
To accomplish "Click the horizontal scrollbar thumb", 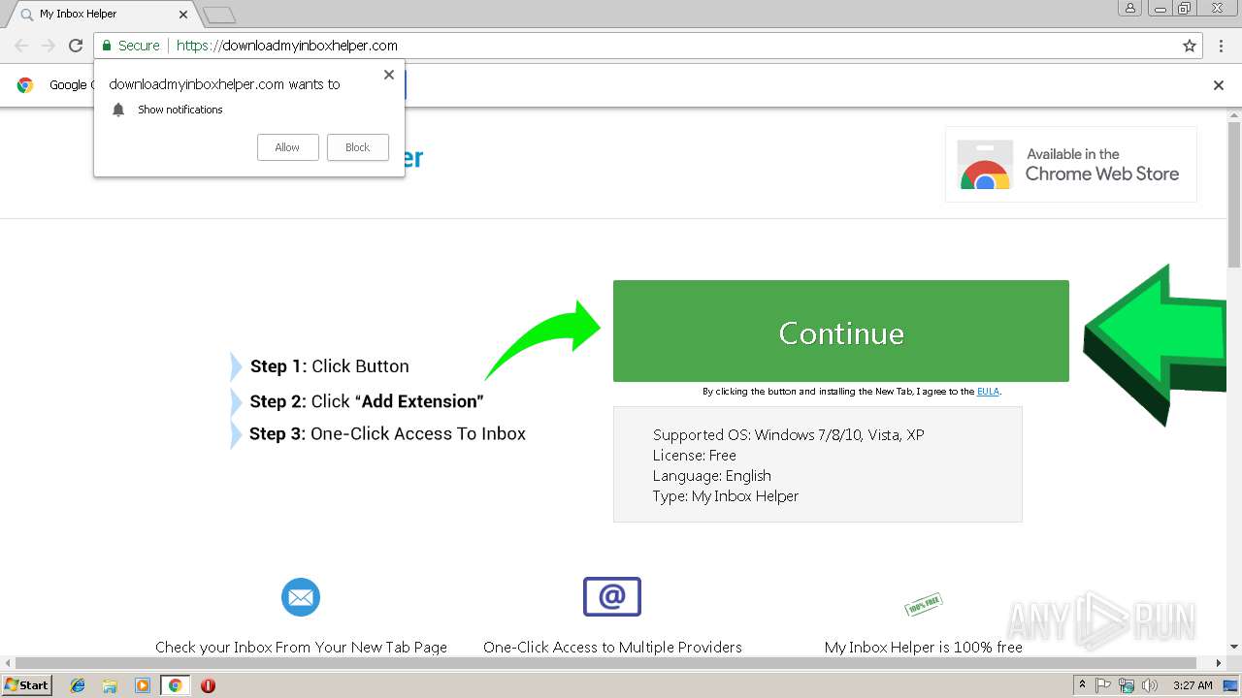I will (607, 664).
